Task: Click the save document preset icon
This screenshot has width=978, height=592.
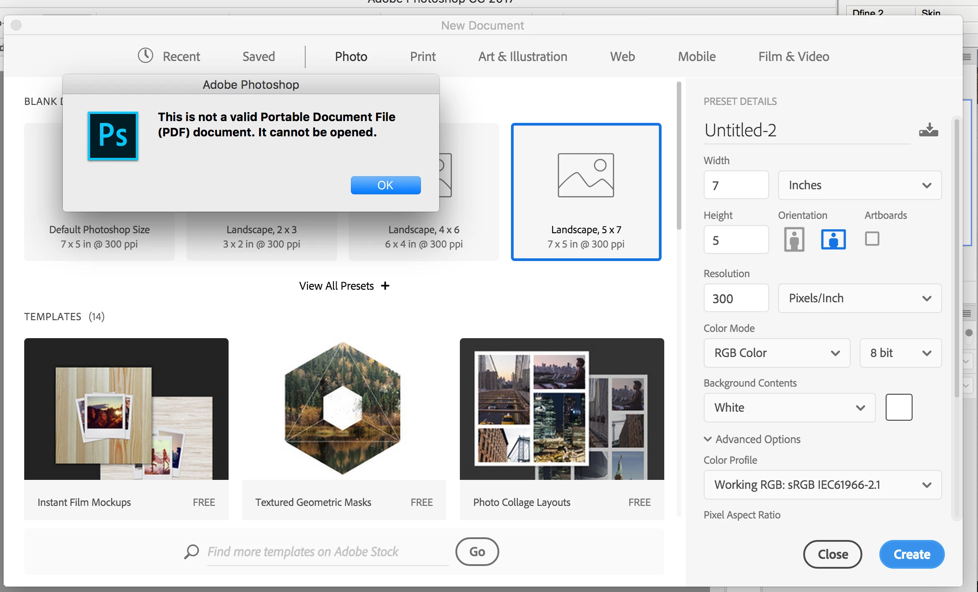Action: pos(928,130)
